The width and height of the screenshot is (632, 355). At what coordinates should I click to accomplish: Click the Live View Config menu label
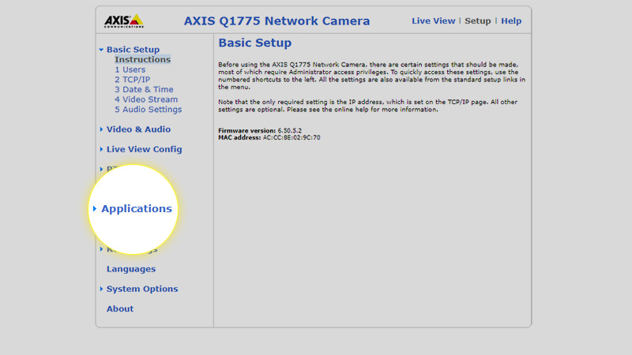point(144,149)
